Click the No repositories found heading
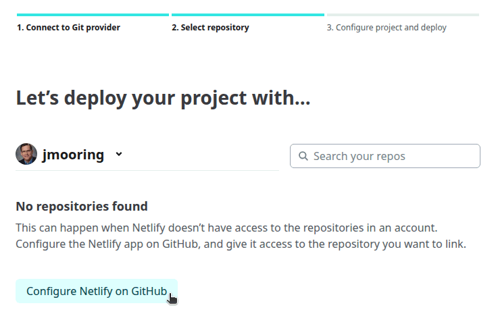Image resolution: width=496 pixels, height=316 pixels. (82, 206)
